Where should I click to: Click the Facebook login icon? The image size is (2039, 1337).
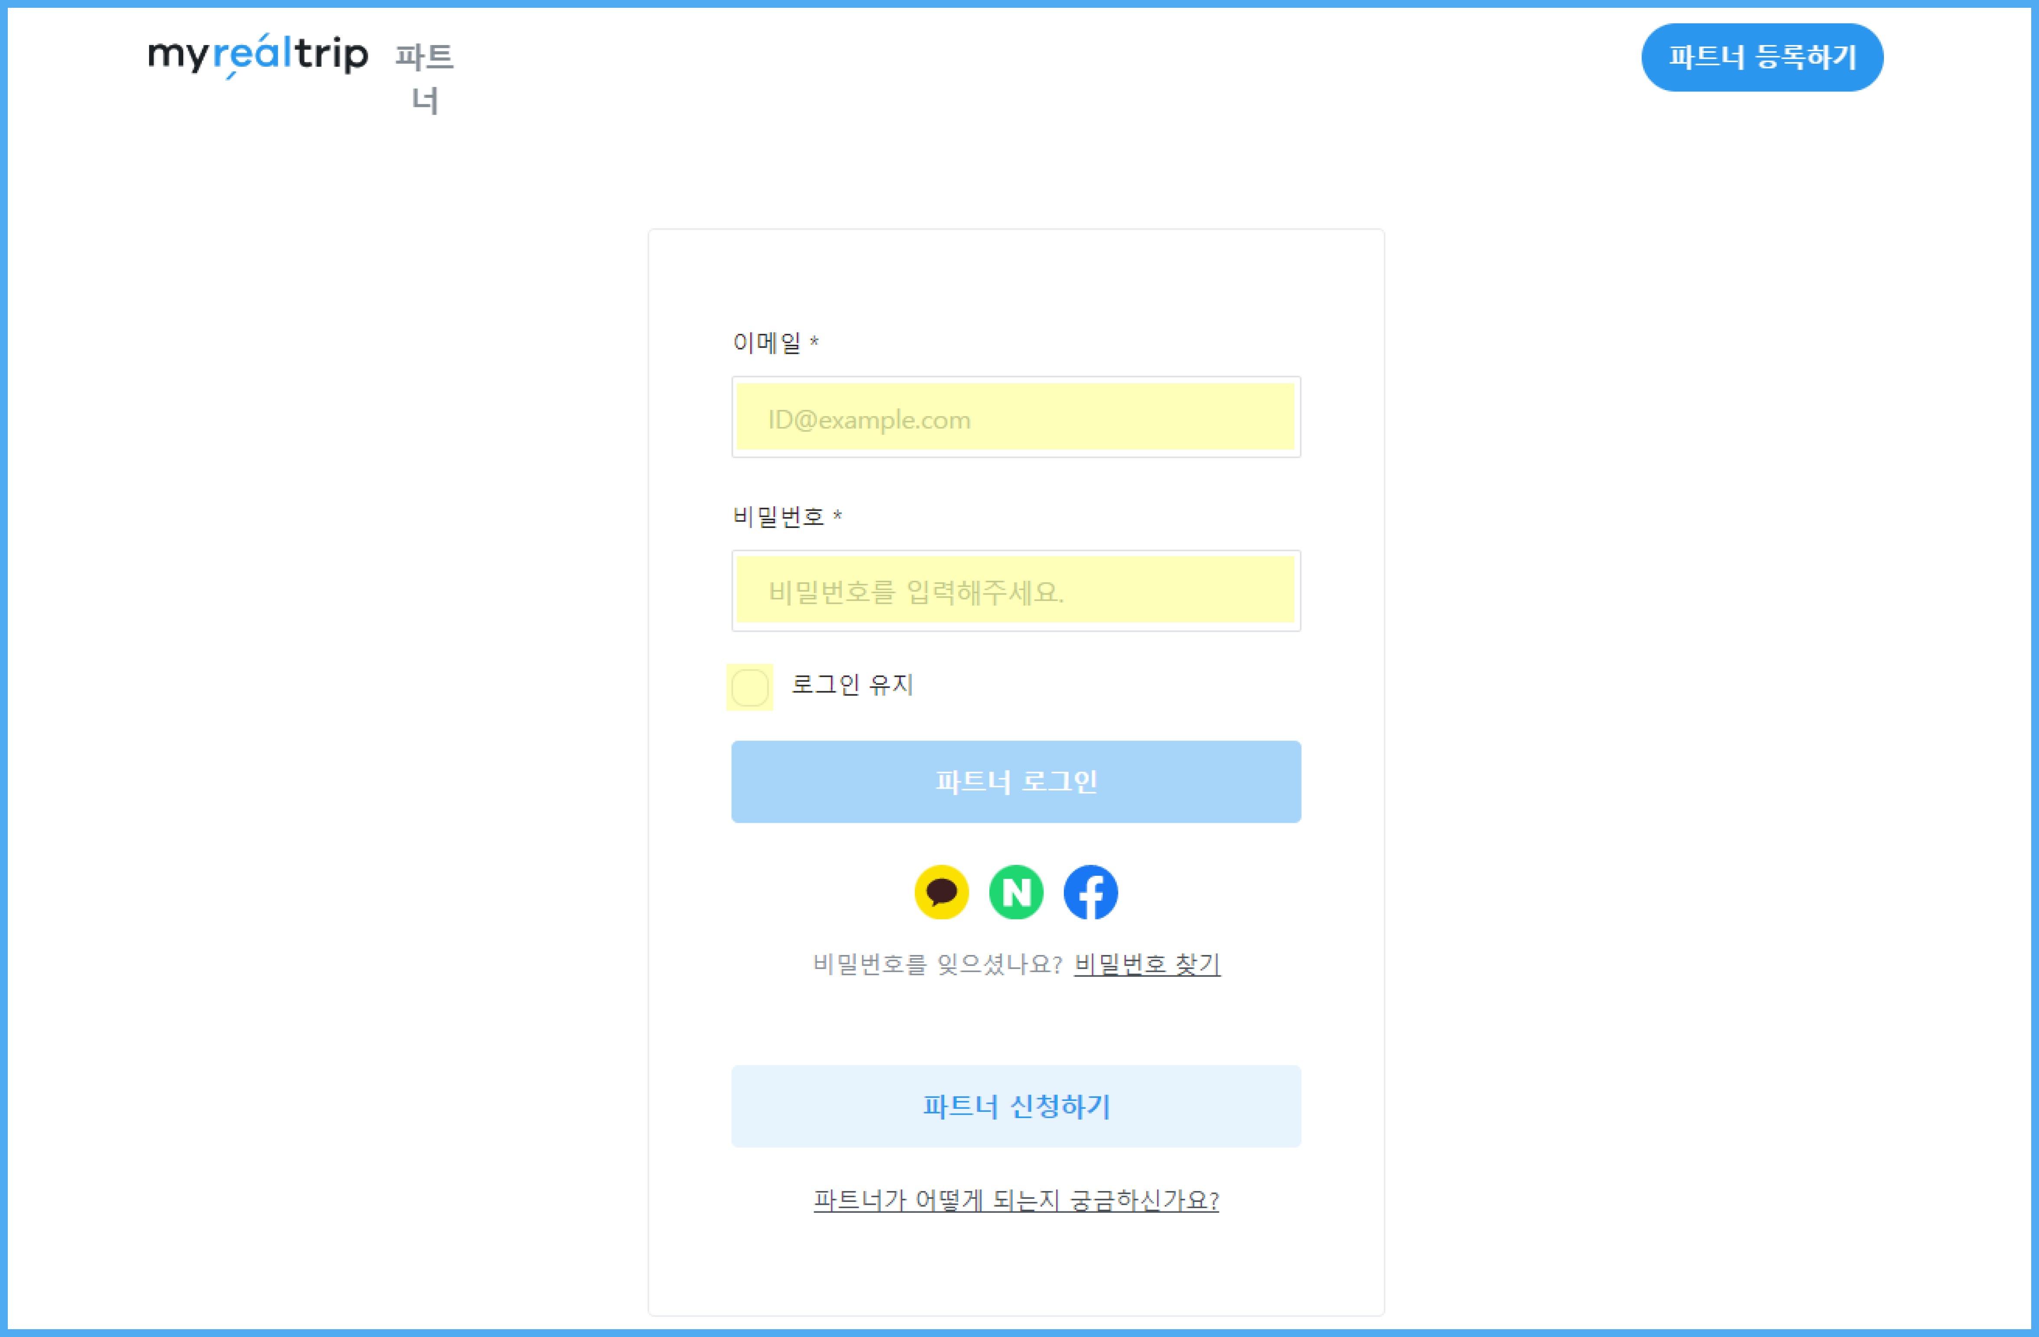(1090, 892)
